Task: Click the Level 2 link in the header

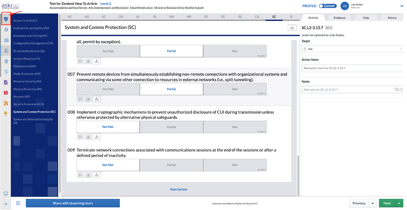Action: point(106,4)
